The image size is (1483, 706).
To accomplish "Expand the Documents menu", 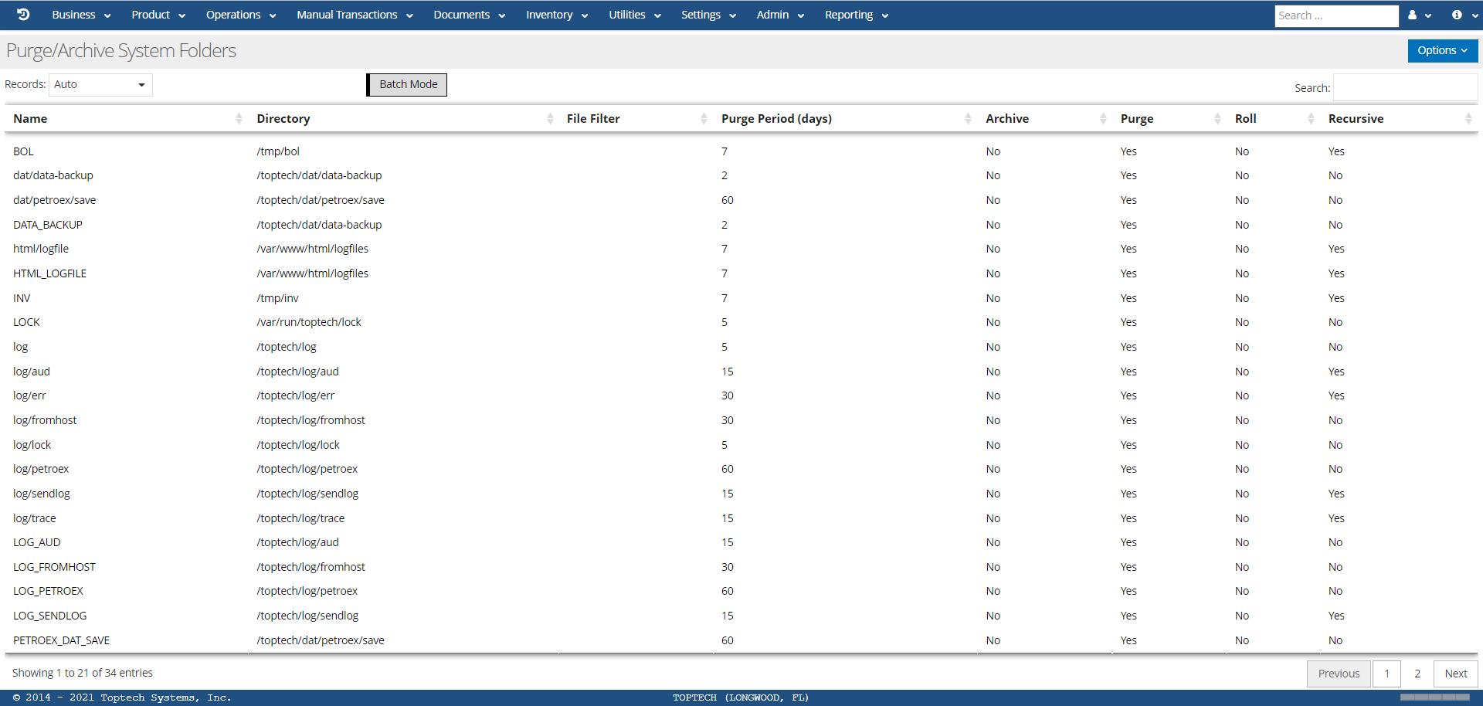I will point(469,15).
